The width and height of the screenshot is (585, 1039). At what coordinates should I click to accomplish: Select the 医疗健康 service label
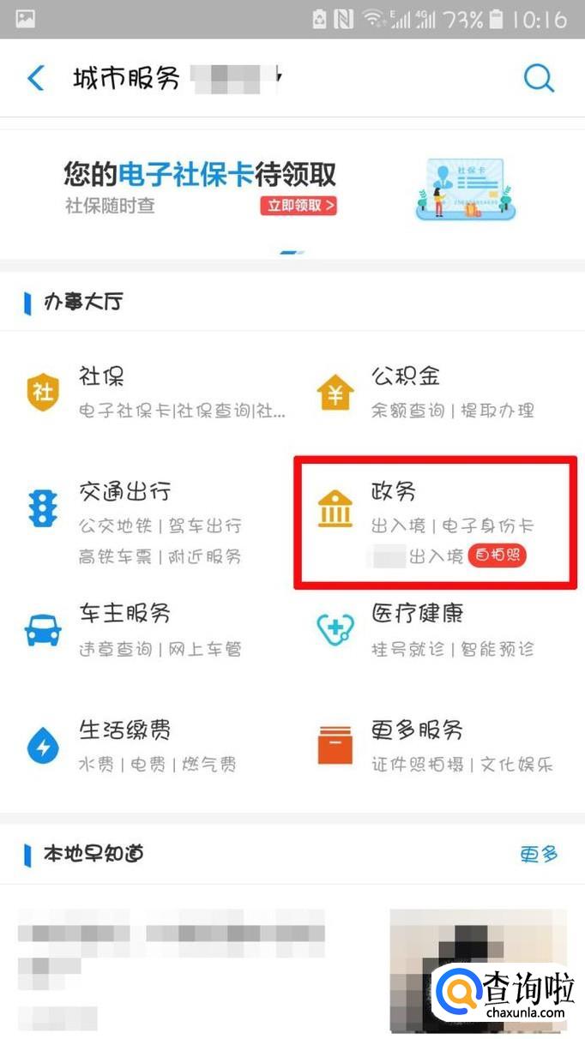[x=418, y=614]
